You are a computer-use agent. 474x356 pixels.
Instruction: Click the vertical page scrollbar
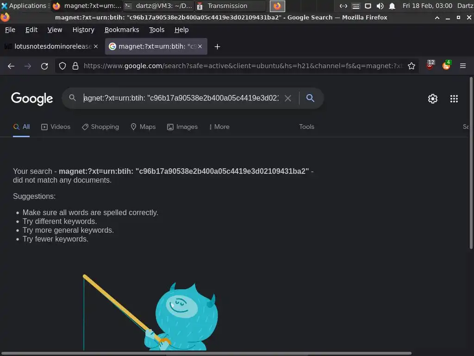click(x=471, y=163)
